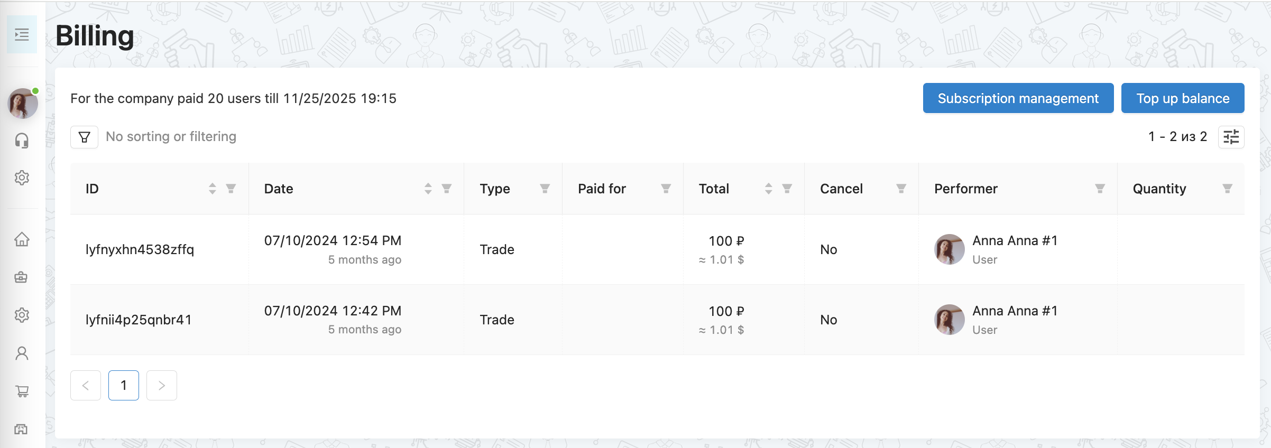Go to page 1 in pagination
The height and width of the screenshot is (448, 1271).
(124, 385)
